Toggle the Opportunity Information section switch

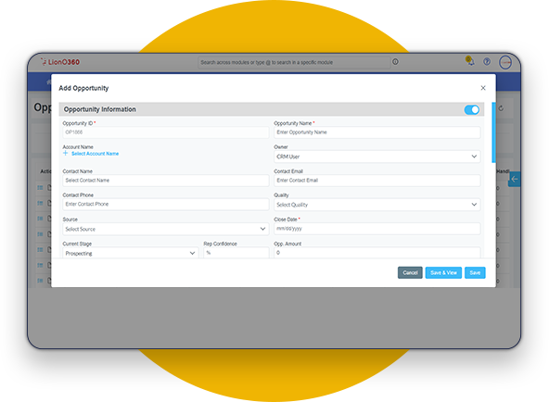472,110
